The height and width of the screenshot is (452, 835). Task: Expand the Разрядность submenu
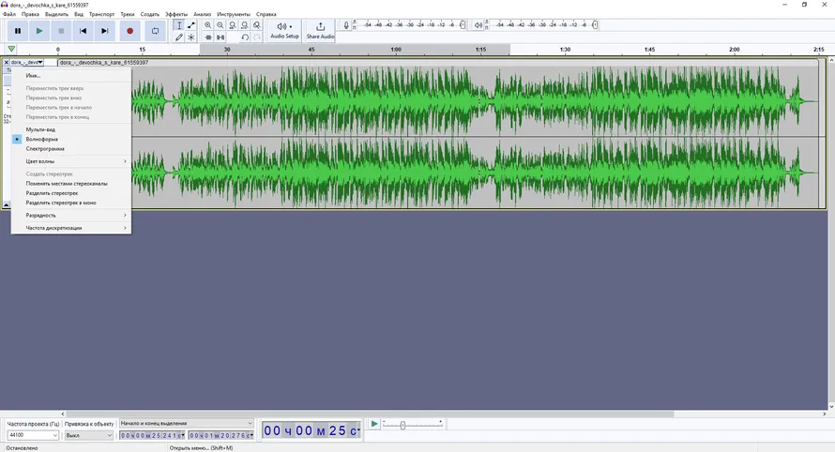tap(71, 215)
